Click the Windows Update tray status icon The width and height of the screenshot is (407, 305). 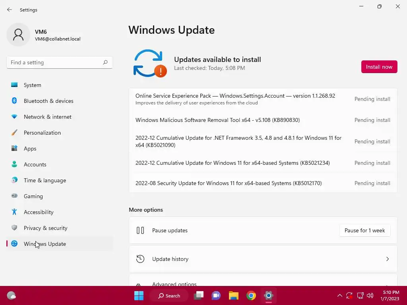point(349,295)
